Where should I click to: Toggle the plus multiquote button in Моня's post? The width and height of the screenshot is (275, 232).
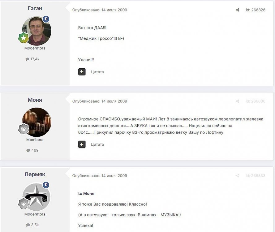pyautogui.click(x=82, y=144)
